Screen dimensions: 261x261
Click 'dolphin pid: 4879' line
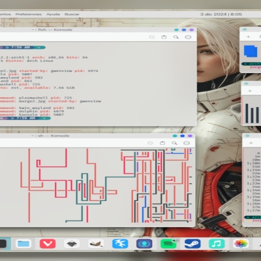tap(41, 111)
